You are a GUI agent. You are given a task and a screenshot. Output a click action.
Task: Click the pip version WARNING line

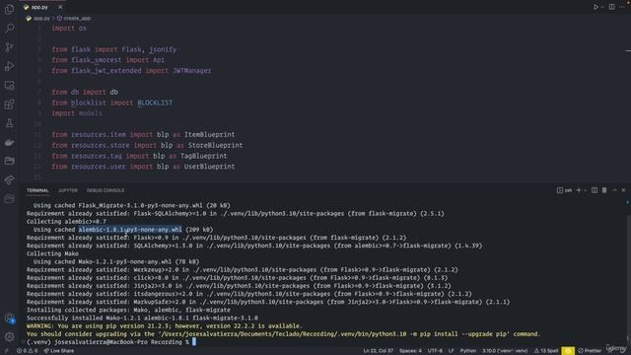(x=164, y=326)
